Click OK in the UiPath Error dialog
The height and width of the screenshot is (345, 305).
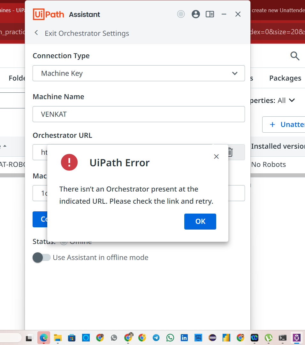[x=200, y=221]
